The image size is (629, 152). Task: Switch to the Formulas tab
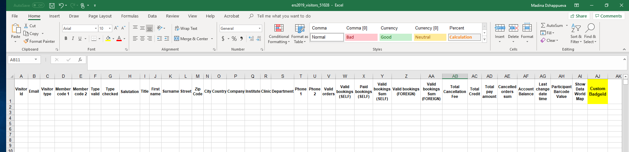click(x=130, y=16)
